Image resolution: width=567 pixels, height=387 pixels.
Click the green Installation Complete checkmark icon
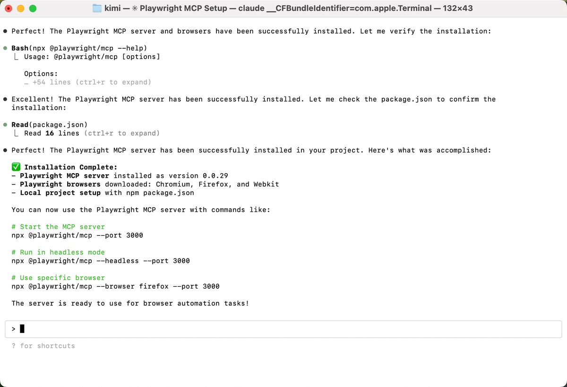16,167
